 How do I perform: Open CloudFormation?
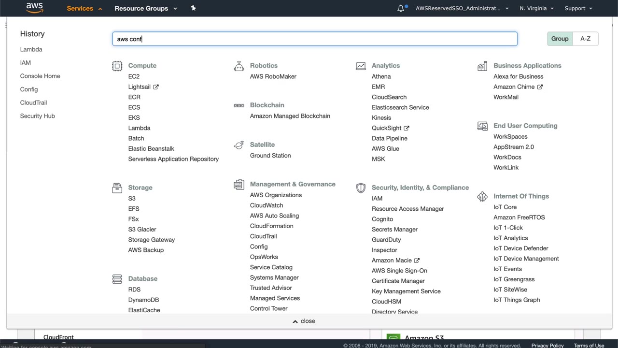click(271, 226)
